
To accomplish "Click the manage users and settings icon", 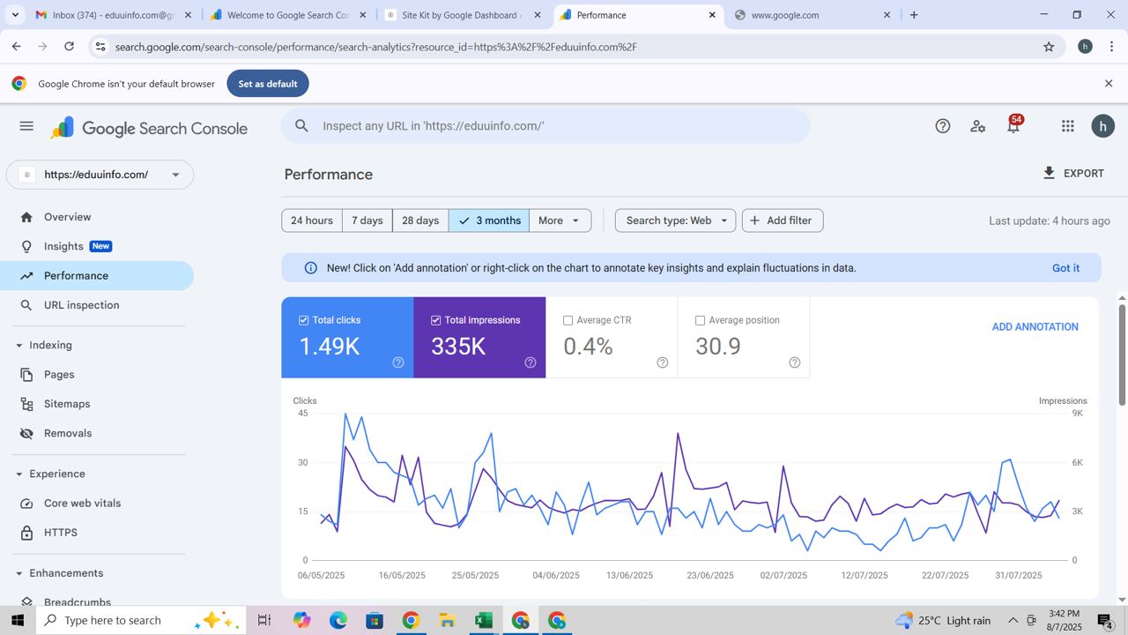I will point(977,126).
